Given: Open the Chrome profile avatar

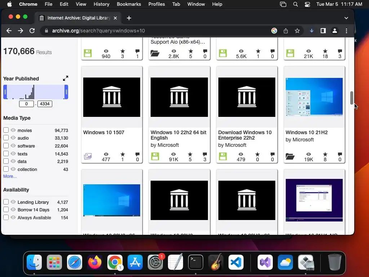Looking at the screenshot, I should [335, 31].
